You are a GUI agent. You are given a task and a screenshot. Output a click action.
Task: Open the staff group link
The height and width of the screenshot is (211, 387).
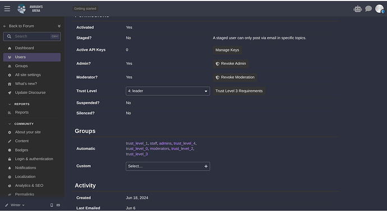(153, 143)
